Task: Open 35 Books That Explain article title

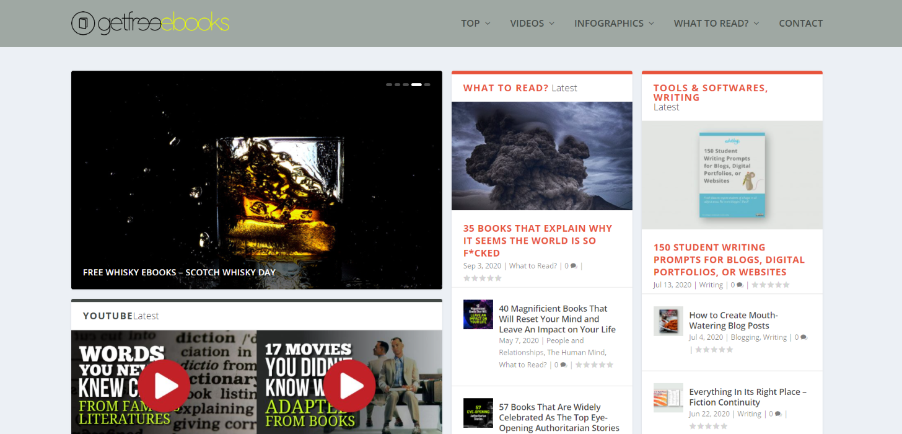Action: click(537, 241)
